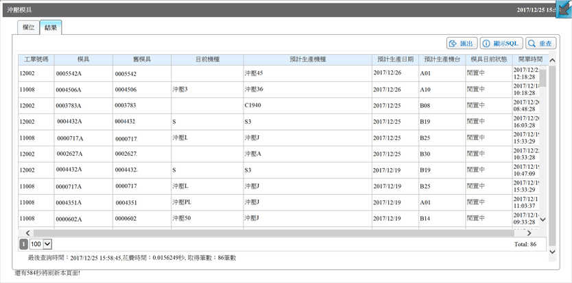
Task: Click the 重查 re-query button
Action: (541, 44)
